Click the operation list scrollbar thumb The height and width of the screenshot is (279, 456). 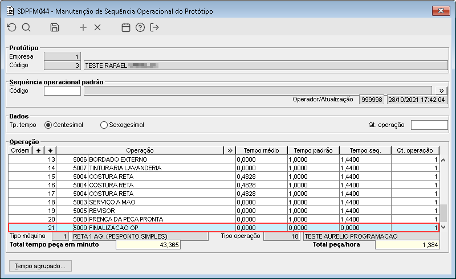tap(443, 213)
